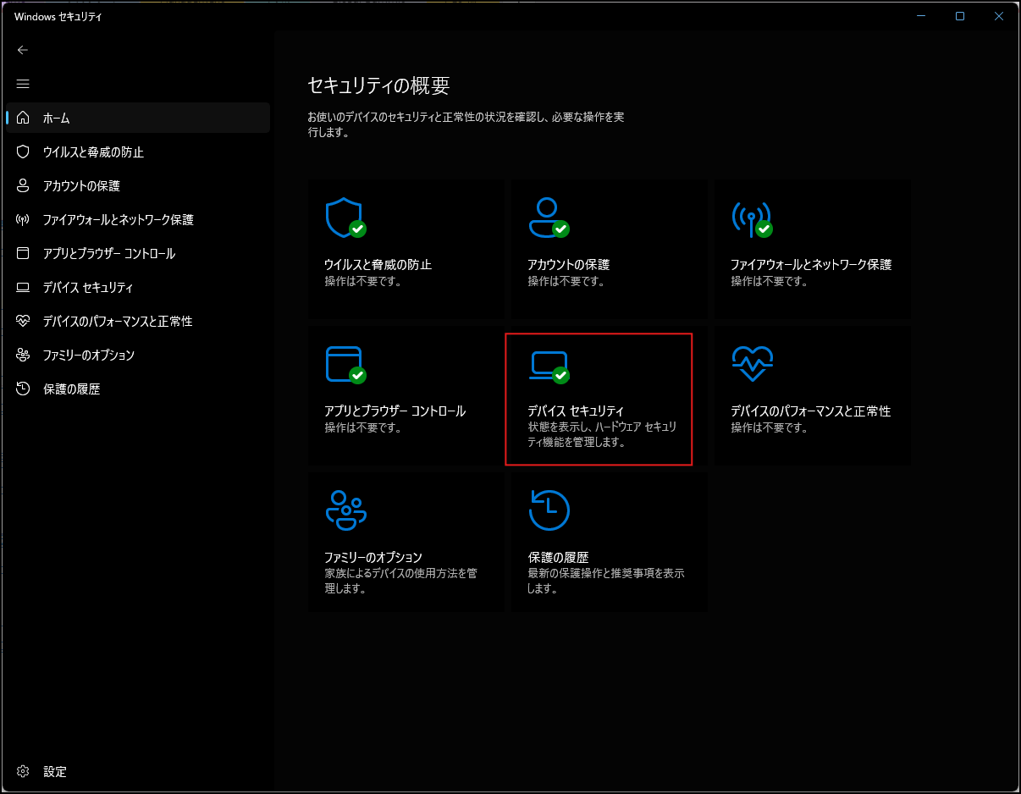Click the large clock history icon on 保護の履歴 card

click(549, 510)
